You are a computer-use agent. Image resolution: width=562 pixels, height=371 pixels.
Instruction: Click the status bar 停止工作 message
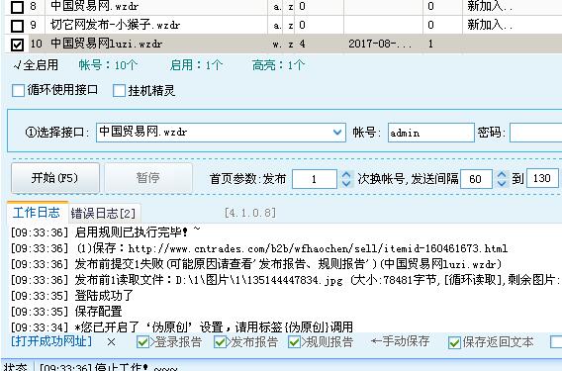109,367
